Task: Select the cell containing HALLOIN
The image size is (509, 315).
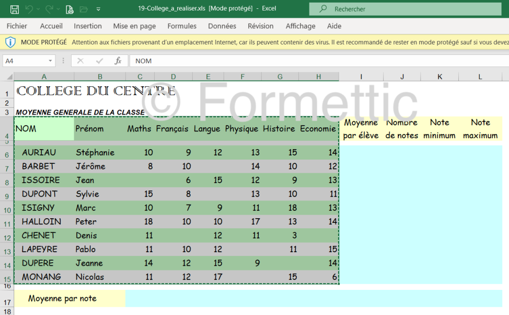Action: click(x=41, y=221)
